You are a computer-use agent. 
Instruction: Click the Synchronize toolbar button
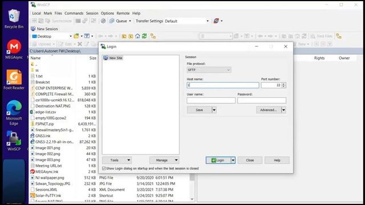click(x=59, y=21)
